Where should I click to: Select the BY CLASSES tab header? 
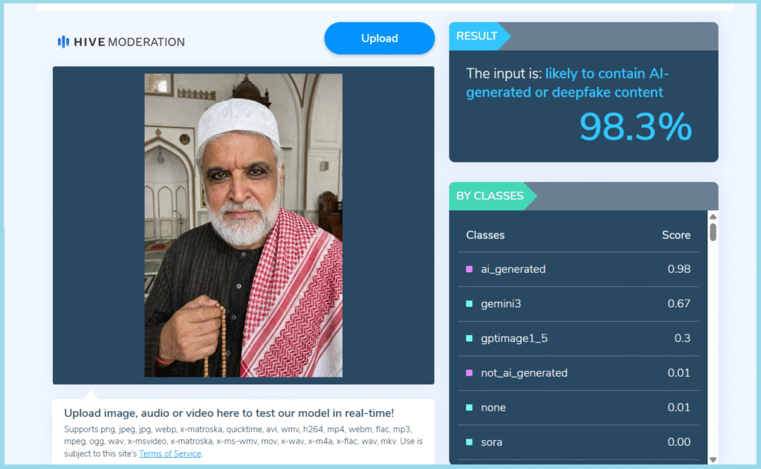[x=489, y=196]
